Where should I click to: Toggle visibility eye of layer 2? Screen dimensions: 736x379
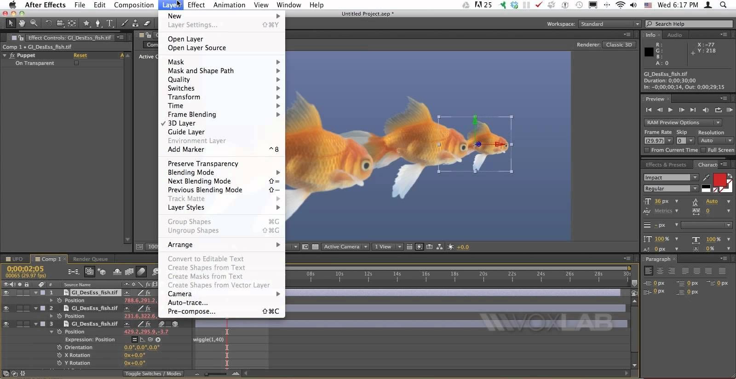(6, 308)
